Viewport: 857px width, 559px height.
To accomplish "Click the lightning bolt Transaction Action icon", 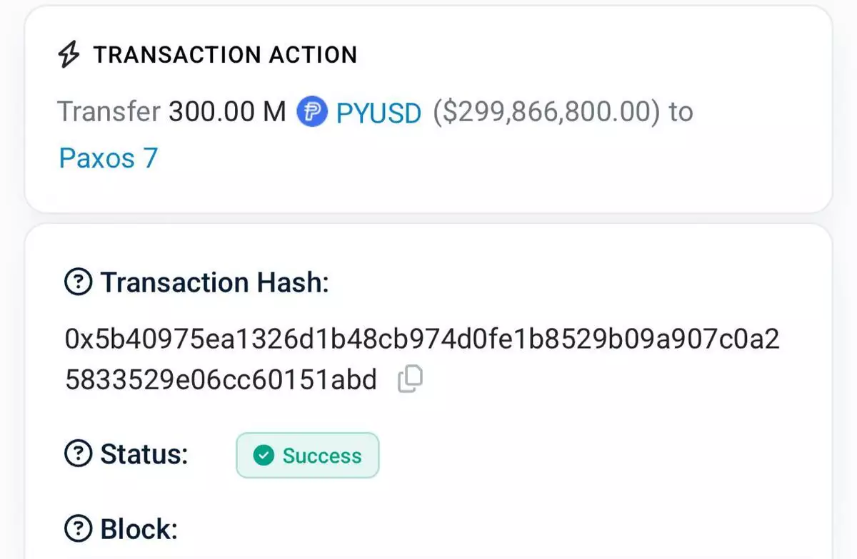I will 69,55.
